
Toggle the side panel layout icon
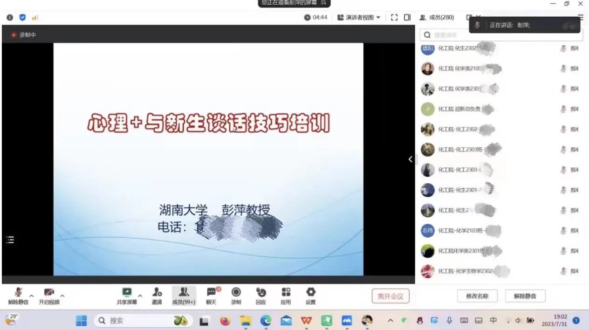[x=407, y=17]
